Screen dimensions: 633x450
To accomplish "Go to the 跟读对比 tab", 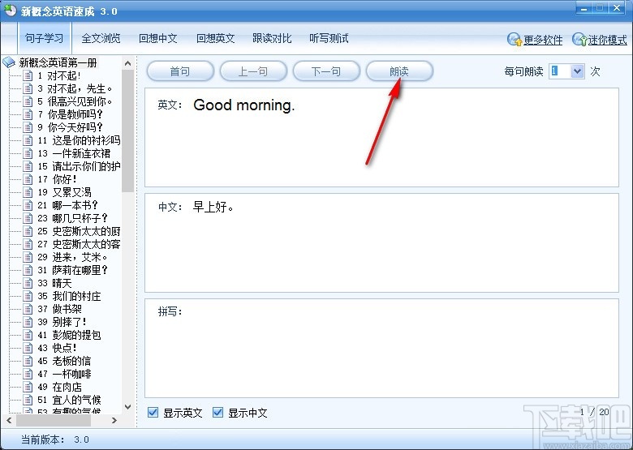I will pos(272,38).
